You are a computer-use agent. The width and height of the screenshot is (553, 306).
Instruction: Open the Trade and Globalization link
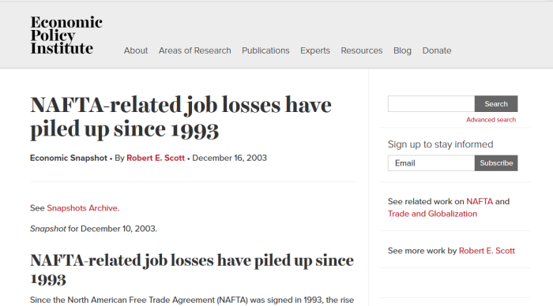432,214
